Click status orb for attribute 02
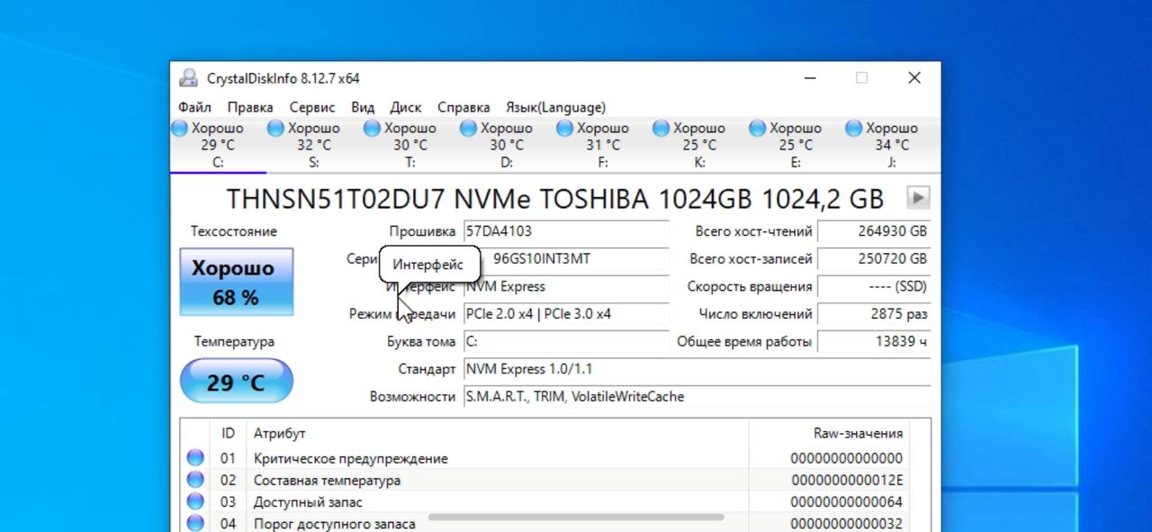 click(x=195, y=480)
